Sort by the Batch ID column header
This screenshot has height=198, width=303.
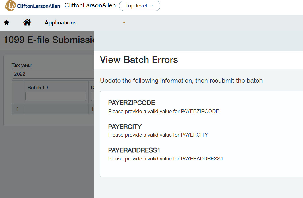pos(38,88)
